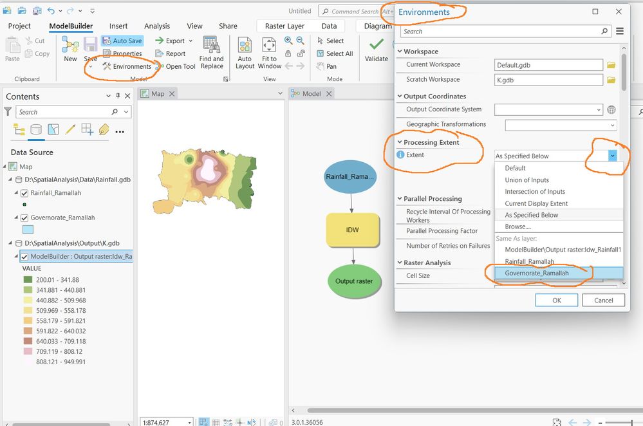Click the zoom out magnifier icon

301,41
